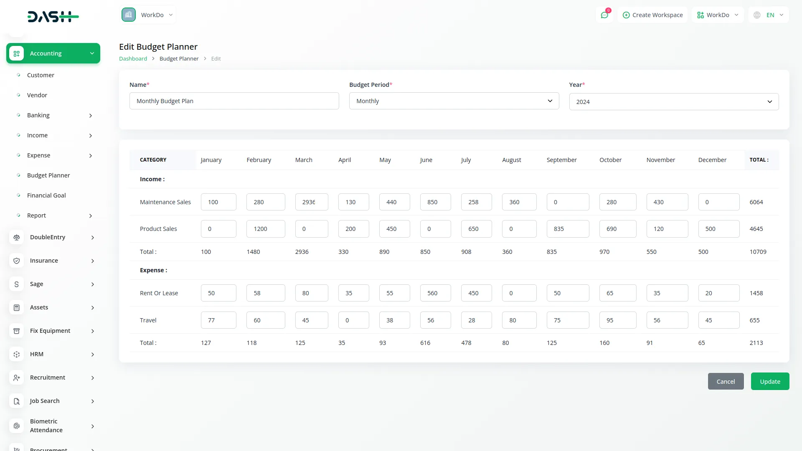Click the Create Workspace button
The height and width of the screenshot is (451, 802).
coord(652,15)
